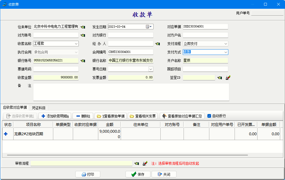Click the lookup icon next to 对方账号
285x180 pixels.
click(x=83, y=35)
